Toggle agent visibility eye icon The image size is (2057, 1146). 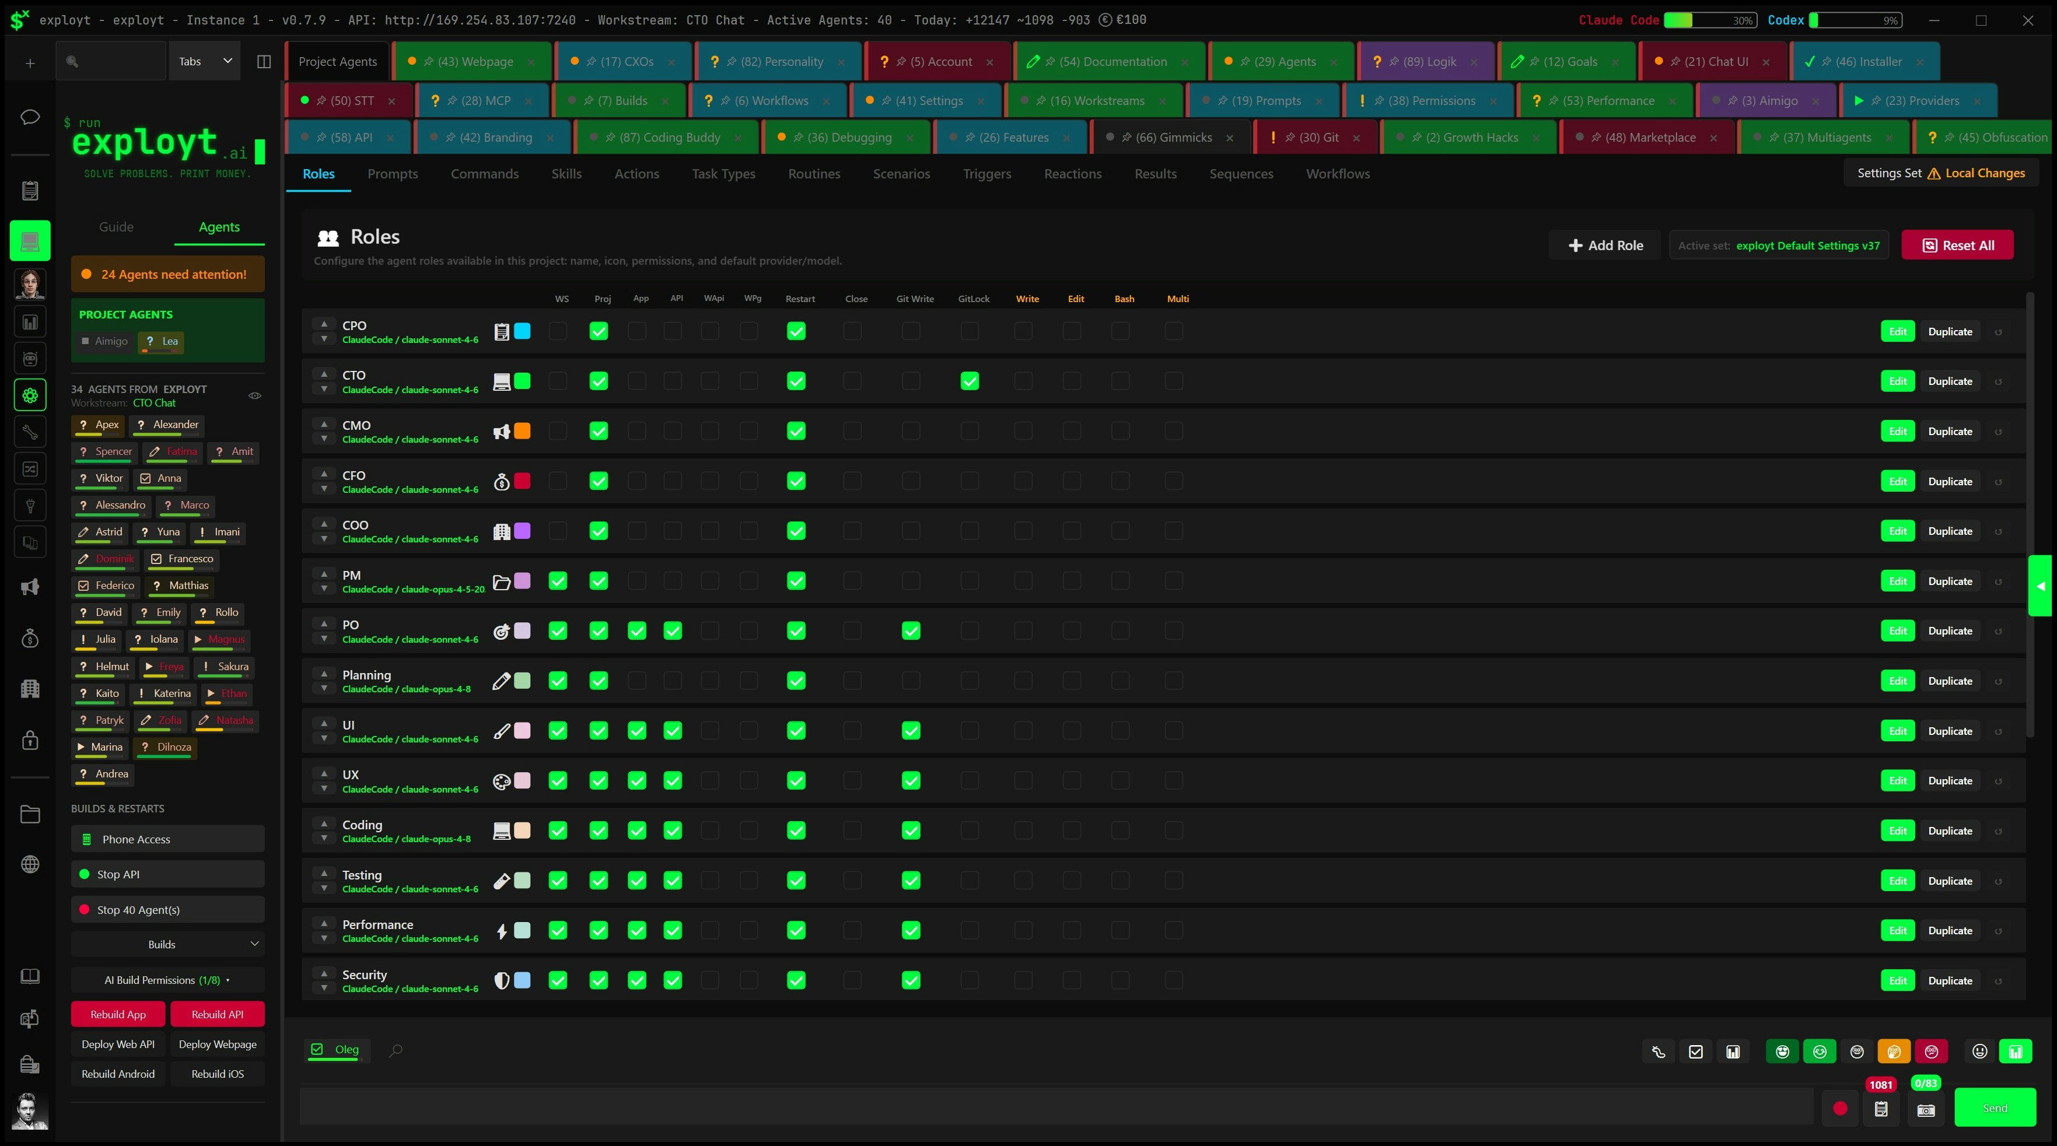pyautogui.click(x=255, y=396)
